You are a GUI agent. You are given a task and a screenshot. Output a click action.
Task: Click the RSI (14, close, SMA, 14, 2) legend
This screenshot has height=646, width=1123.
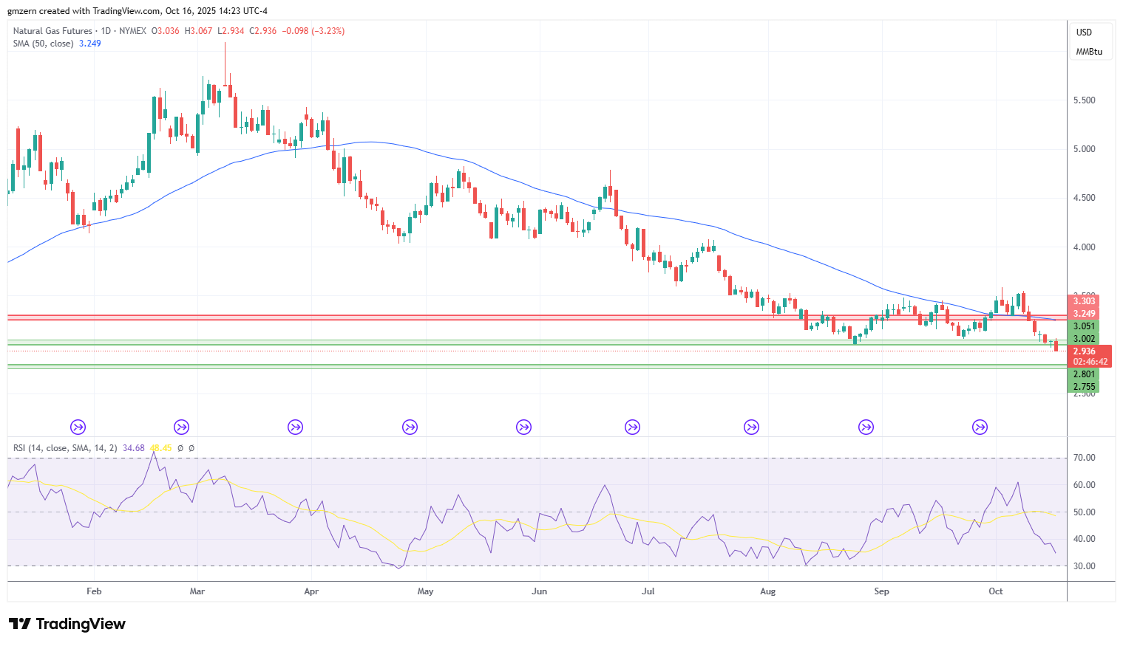coord(65,448)
